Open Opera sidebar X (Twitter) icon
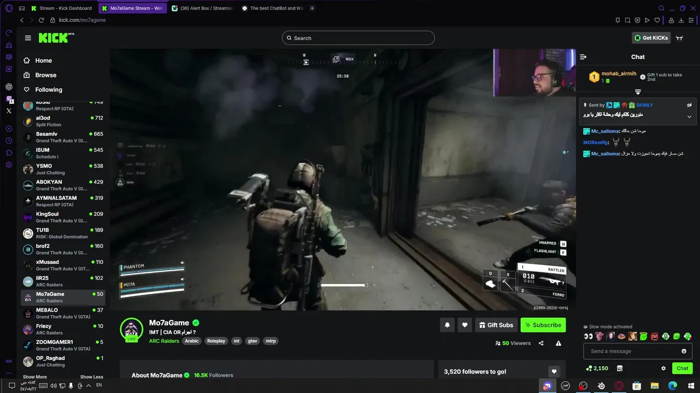Screen dimensions: 700x393 9,111
